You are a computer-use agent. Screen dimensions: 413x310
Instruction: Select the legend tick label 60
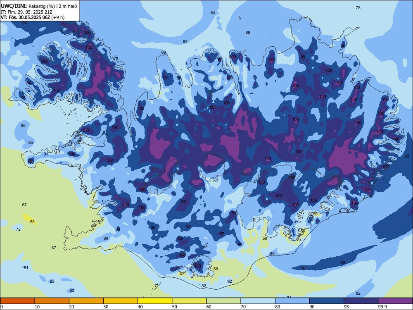point(209,307)
